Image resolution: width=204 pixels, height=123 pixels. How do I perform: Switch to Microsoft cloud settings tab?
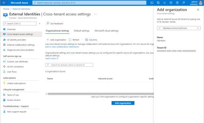[106, 31]
